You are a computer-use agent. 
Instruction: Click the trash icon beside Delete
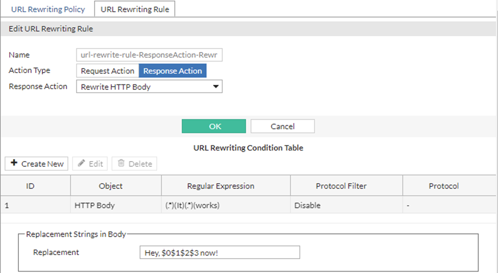(121, 164)
